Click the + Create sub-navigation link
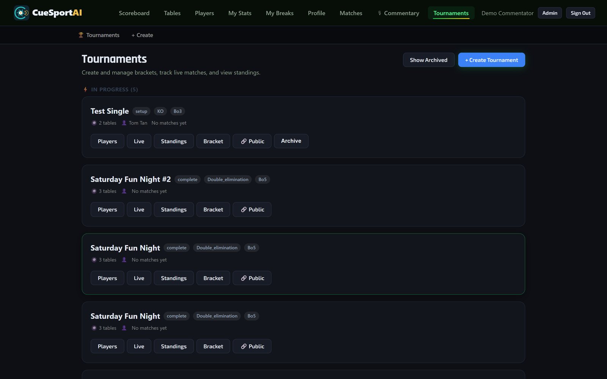Screen dimensions: 607x379 (142, 35)
